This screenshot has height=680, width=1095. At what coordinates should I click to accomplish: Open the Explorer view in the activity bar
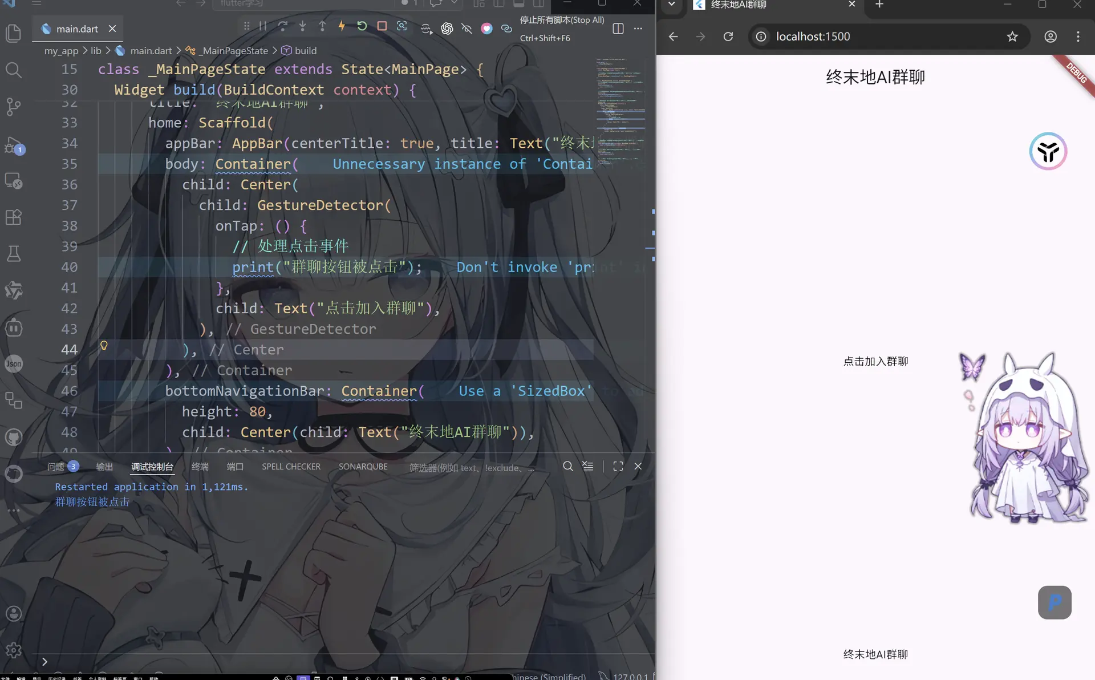coord(14,33)
